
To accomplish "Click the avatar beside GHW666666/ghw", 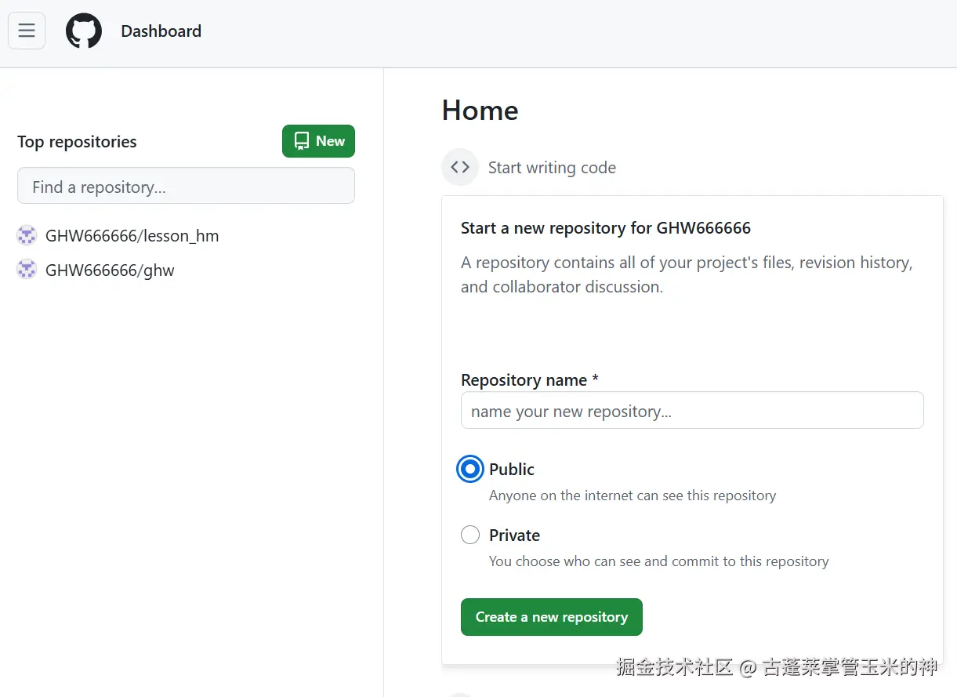I will tap(27, 270).
